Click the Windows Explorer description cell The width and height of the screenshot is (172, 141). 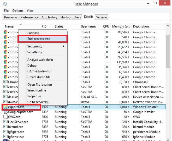point(145,107)
